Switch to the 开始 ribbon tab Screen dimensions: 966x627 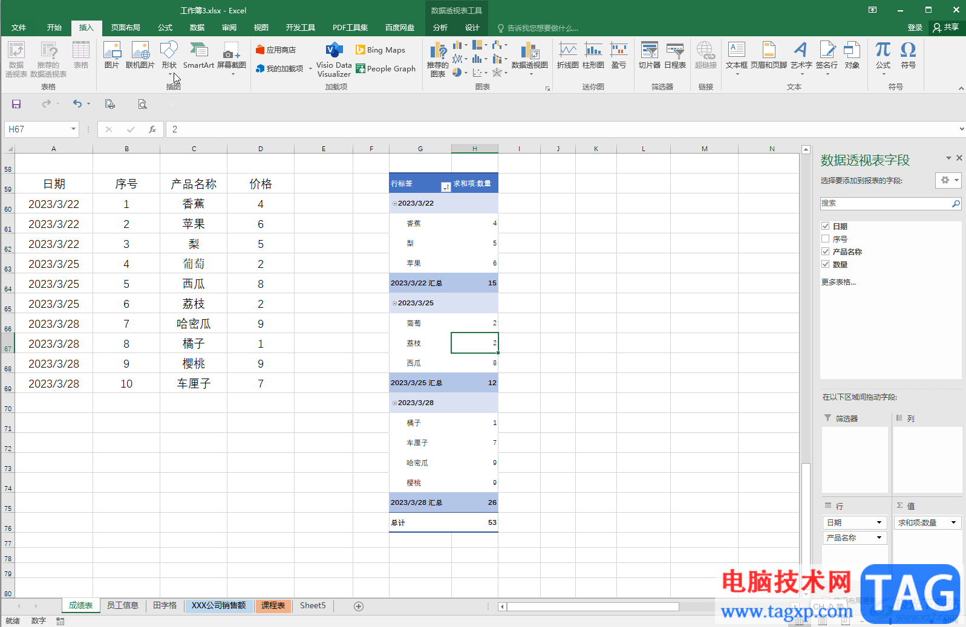[x=54, y=28]
